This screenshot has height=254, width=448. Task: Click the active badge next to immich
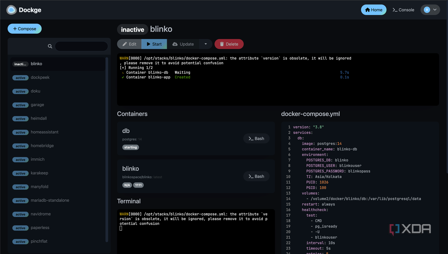click(20, 160)
